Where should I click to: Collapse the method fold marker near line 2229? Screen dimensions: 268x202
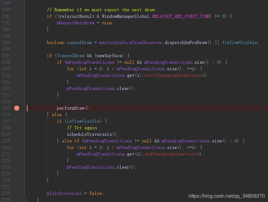pos(24,199)
